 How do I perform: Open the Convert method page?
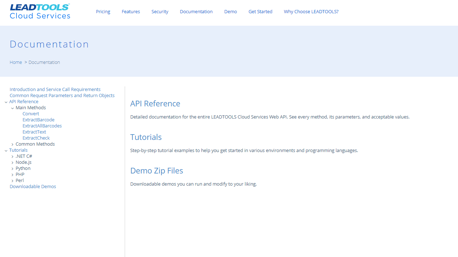(x=31, y=114)
